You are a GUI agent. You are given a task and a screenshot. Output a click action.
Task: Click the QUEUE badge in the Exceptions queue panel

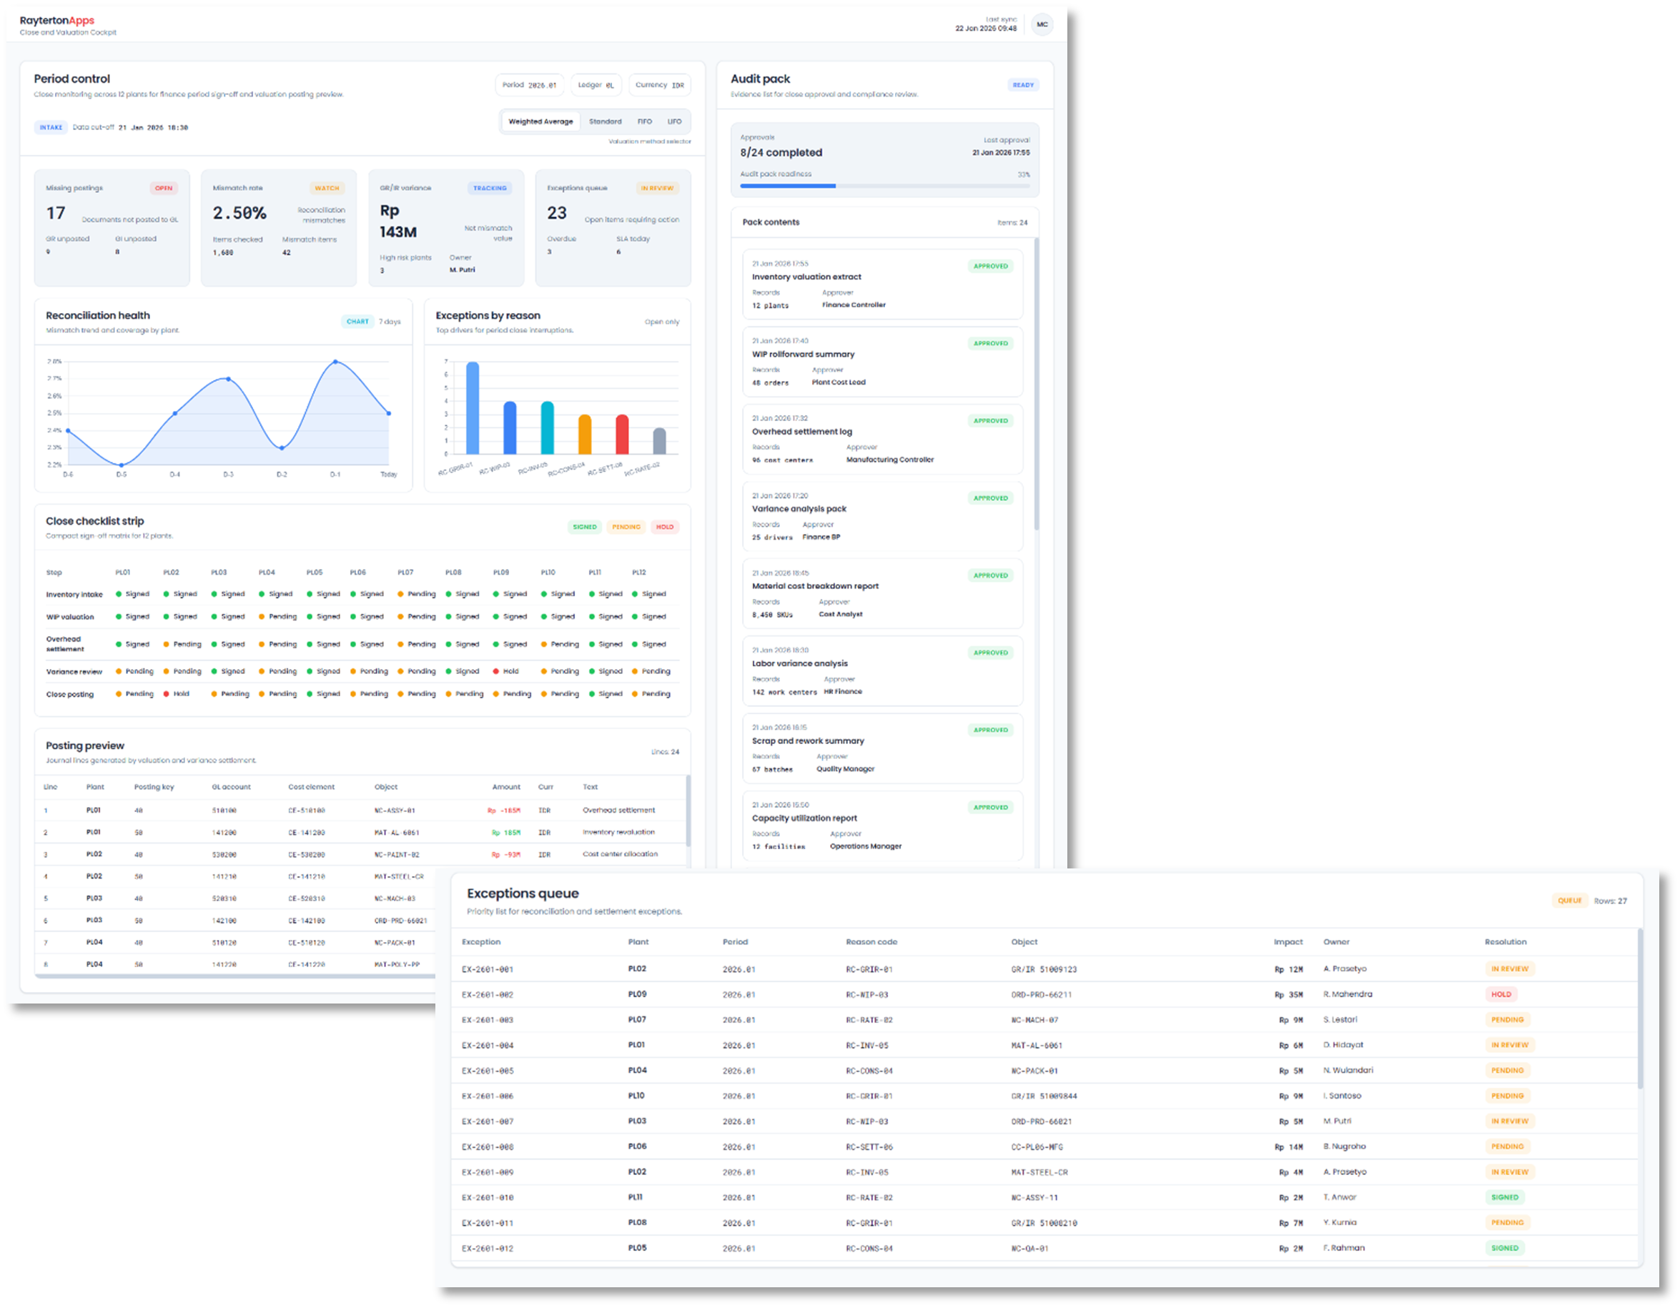pos(1570,901)
